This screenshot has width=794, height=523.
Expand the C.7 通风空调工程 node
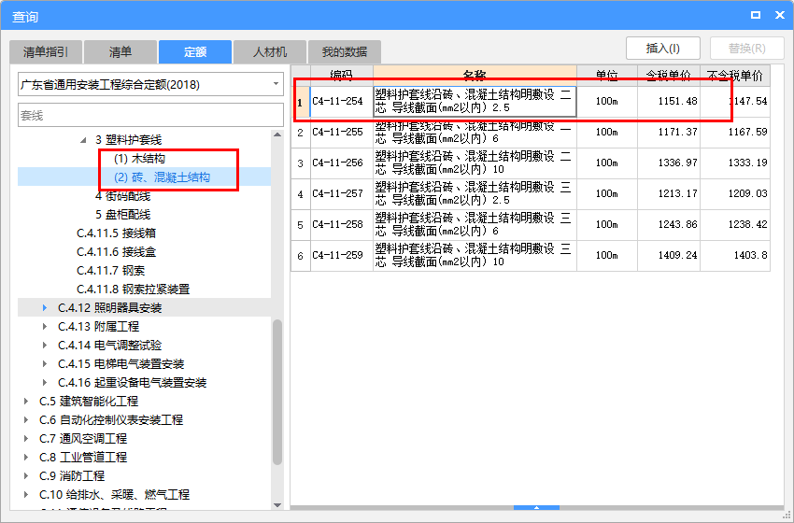coord(26,438)
